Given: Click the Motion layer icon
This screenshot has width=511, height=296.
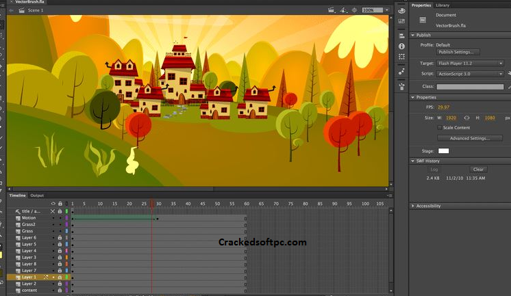Looking at the screenshot, I should click(18, 218).
